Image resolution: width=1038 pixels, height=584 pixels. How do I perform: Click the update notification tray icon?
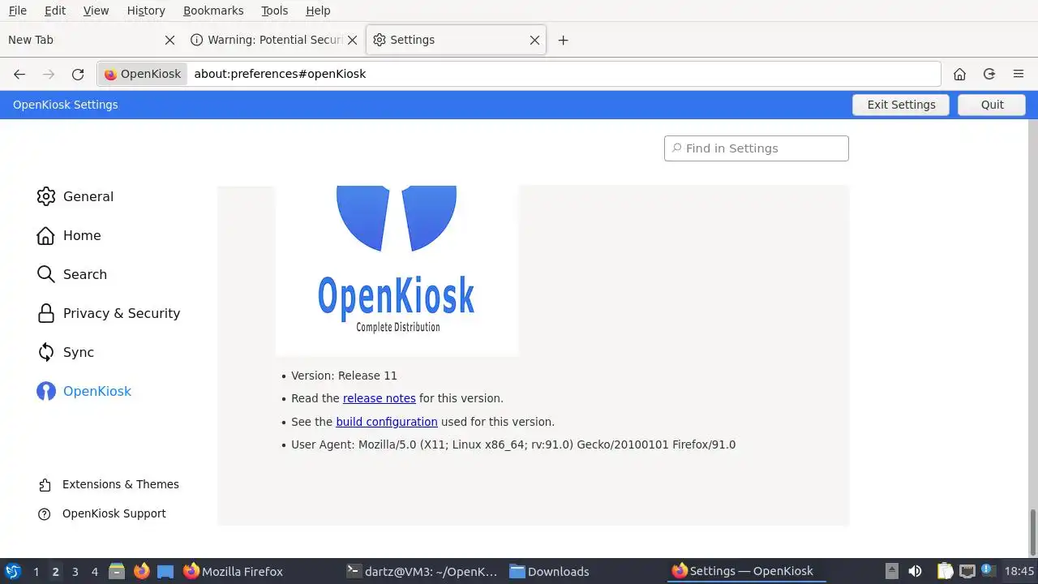(988, 571)
